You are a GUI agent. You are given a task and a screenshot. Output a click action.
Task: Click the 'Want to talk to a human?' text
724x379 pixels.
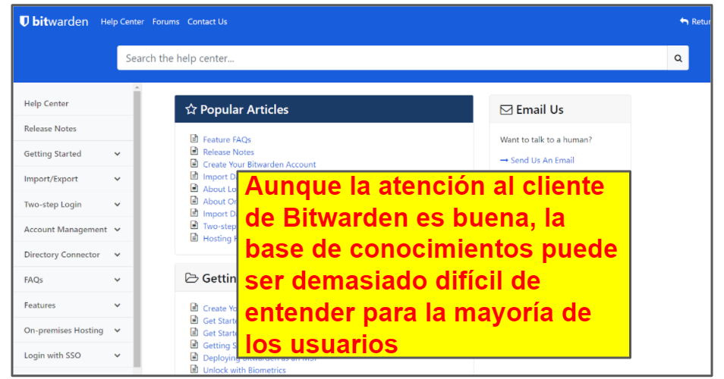[546, 139]
